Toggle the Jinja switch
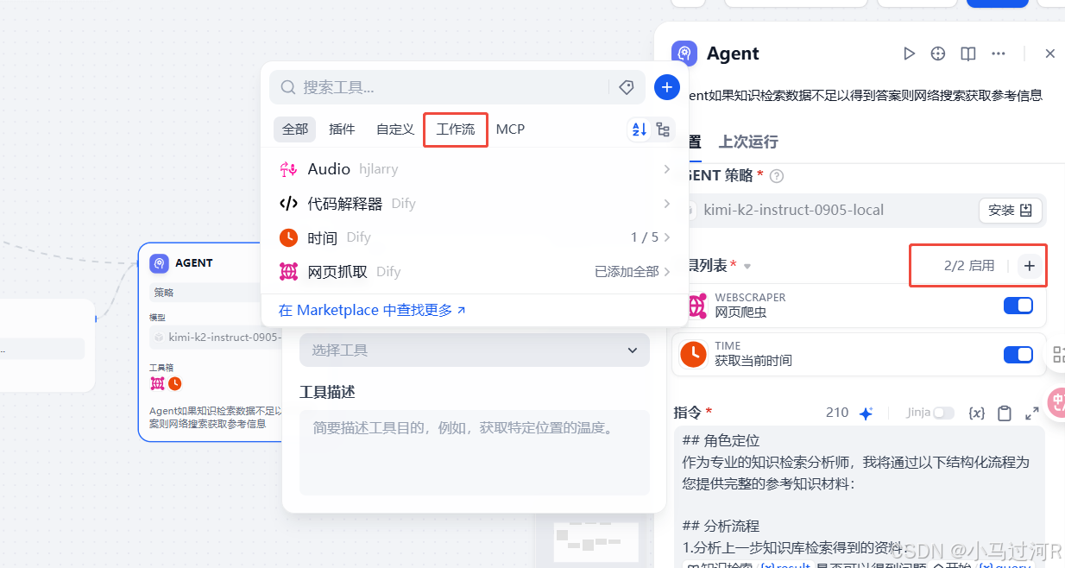The height and width of the screenshot is (568, 1065). 943,413
